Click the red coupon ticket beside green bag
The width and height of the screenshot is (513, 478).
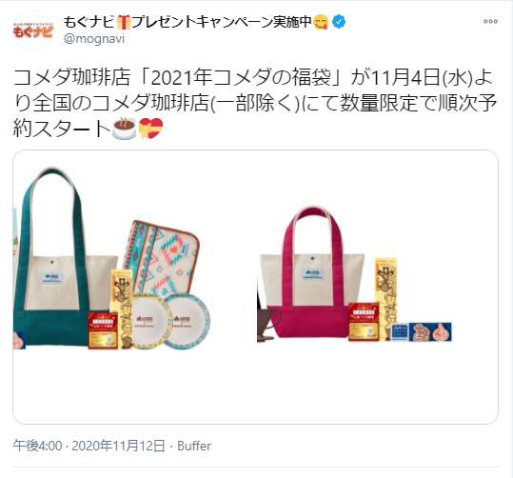[103, 330]
